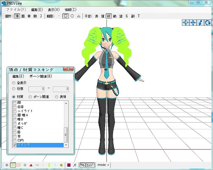Choose triangle range selection
This screenshot has width=213, height=170.
79,16
